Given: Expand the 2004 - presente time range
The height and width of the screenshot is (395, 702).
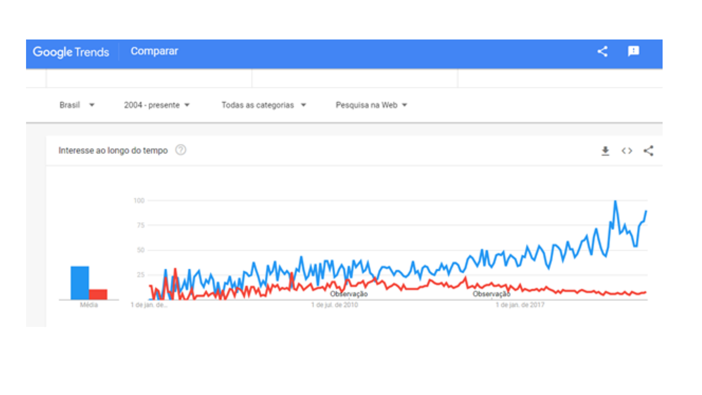Looking at the screenshot, I should (156, 105).
